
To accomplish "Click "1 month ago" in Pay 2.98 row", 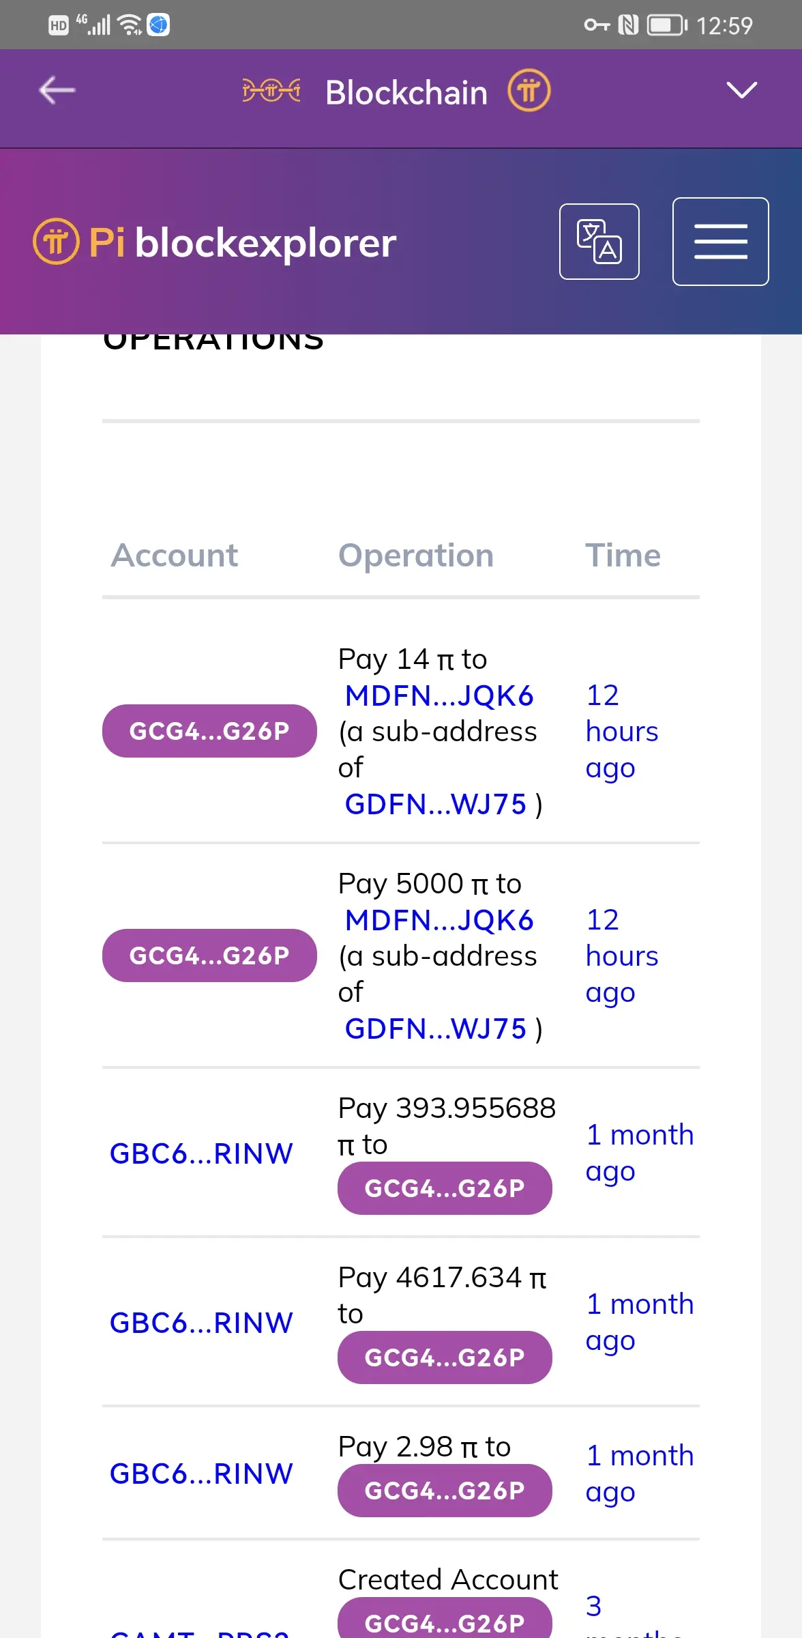I will tap(639, 1474).
